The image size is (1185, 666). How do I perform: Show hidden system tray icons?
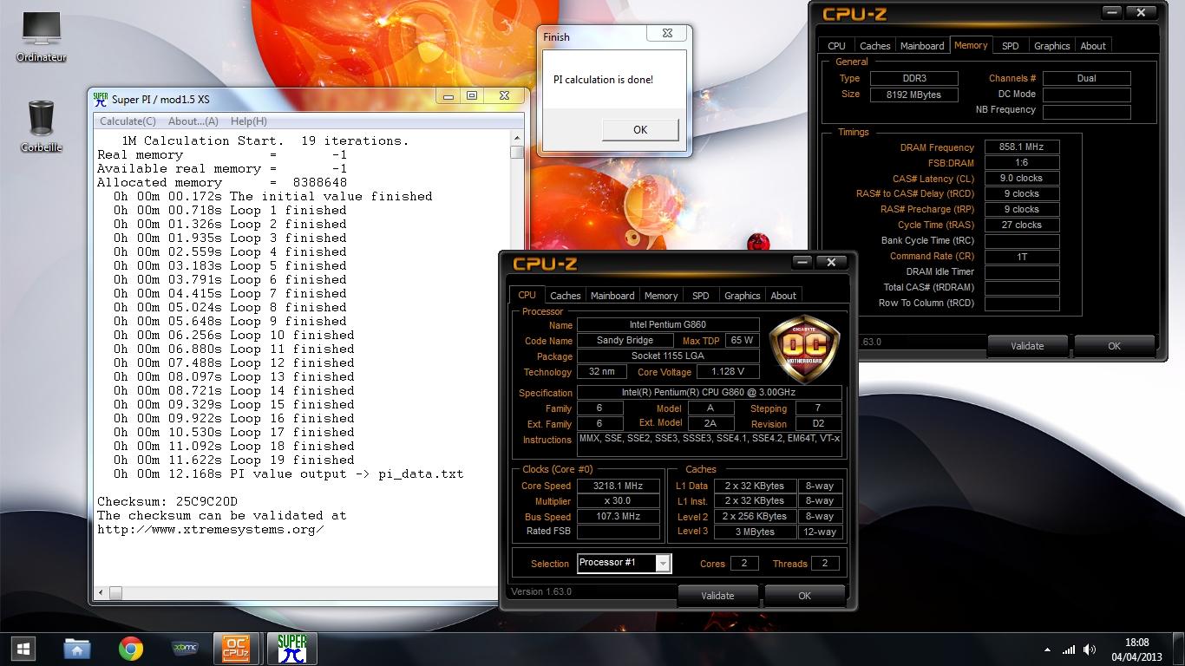click(1047, 650)
